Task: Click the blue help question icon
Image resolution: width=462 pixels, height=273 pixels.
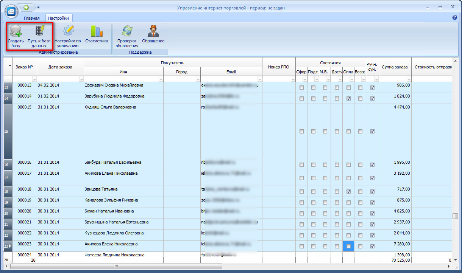Action: click(x=455, y=18)
